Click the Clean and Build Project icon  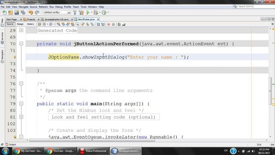pos(81,12)
